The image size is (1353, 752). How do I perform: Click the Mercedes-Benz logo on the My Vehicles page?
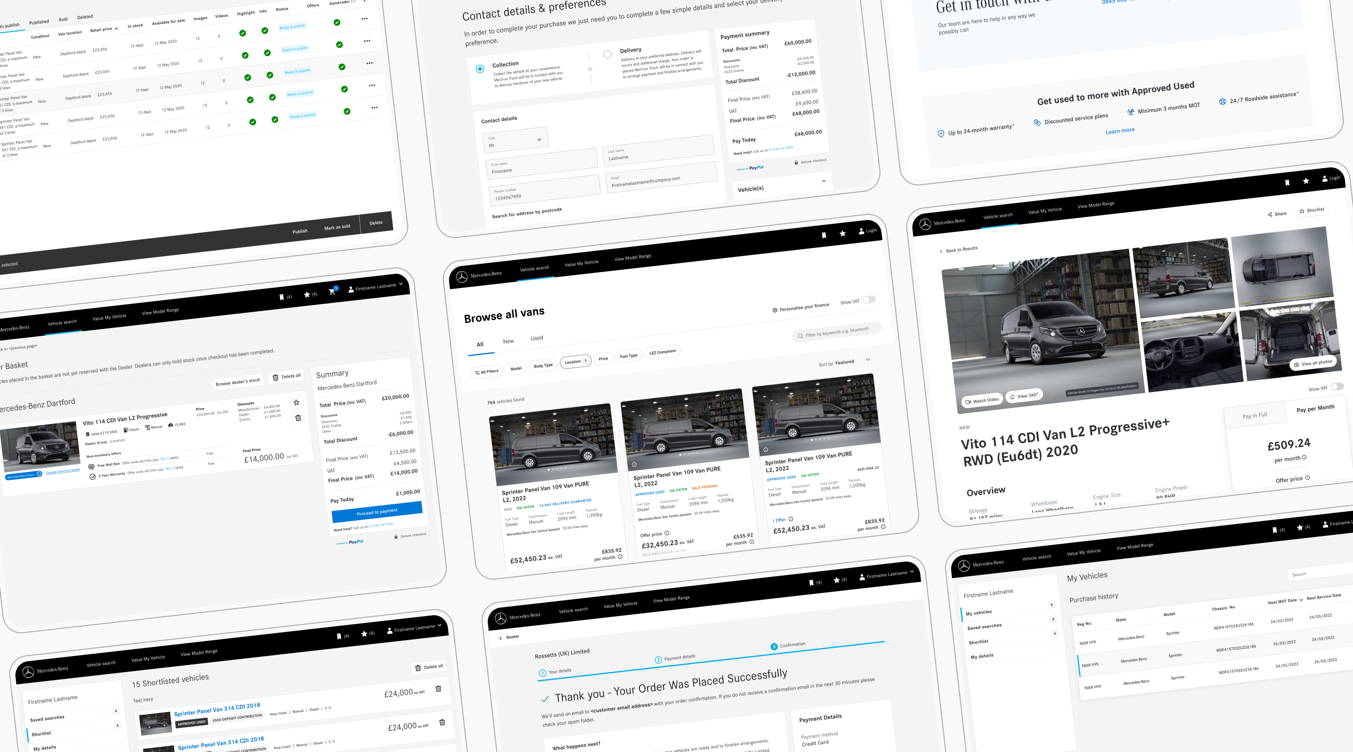[964, 566]
